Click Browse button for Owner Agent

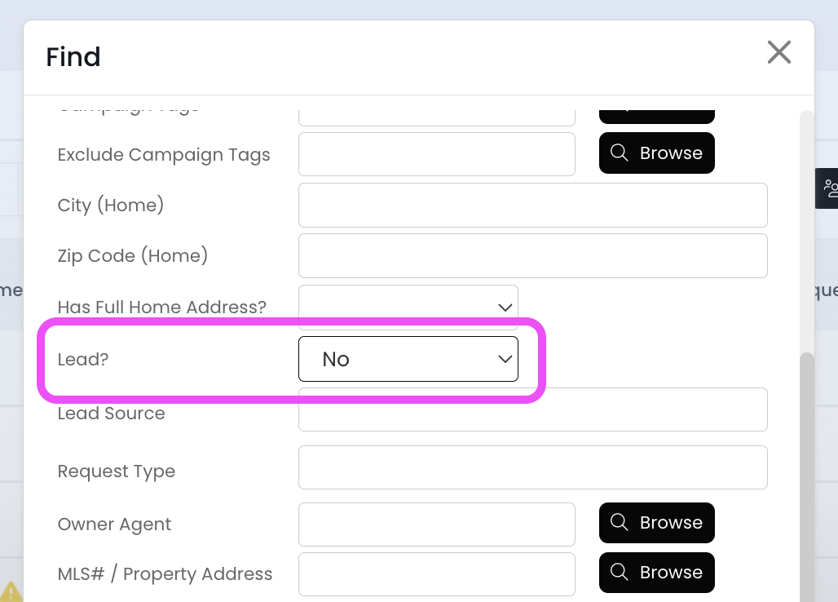(657, 523)
